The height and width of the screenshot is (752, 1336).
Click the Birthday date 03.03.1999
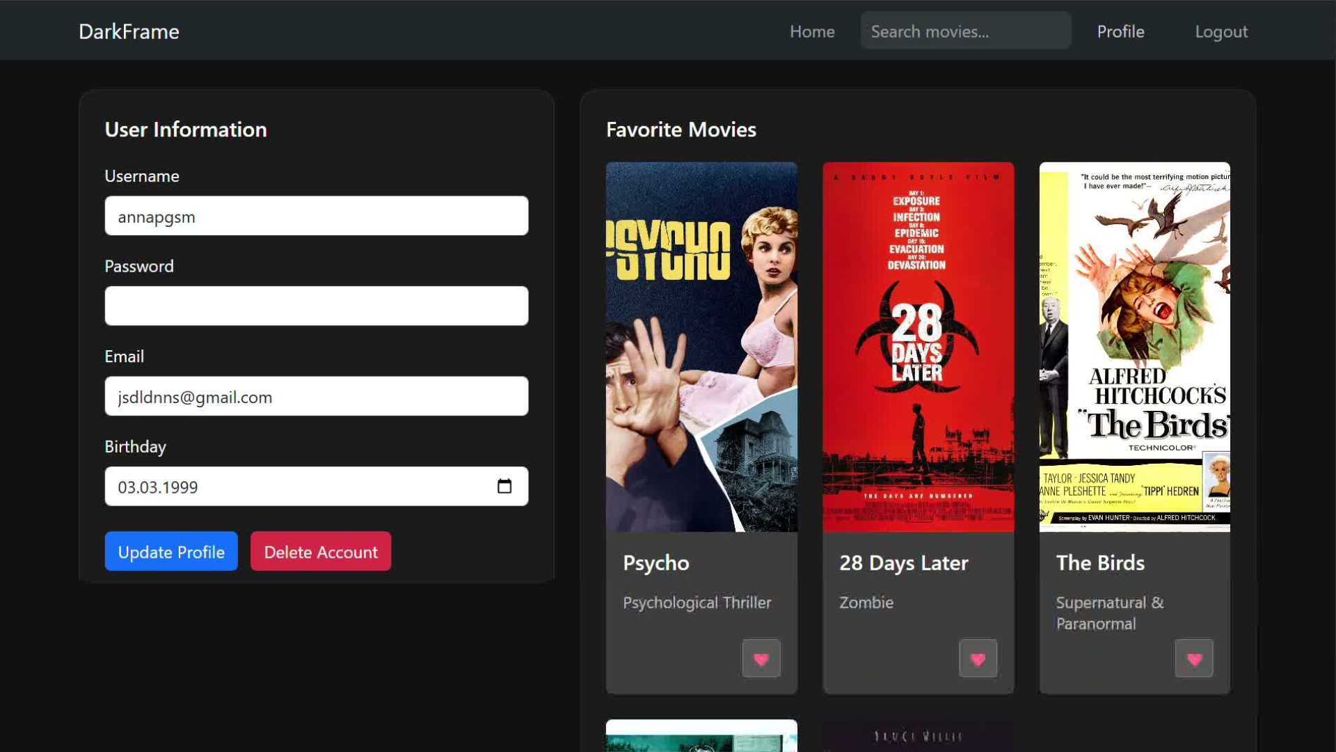(x=158, y=487)
